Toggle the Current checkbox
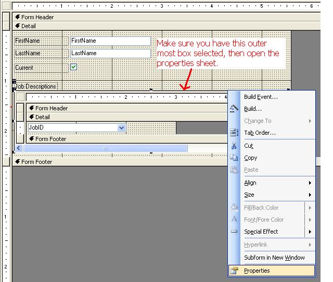The height and width of the screenshot is (282, 333). tap(73, 67)
